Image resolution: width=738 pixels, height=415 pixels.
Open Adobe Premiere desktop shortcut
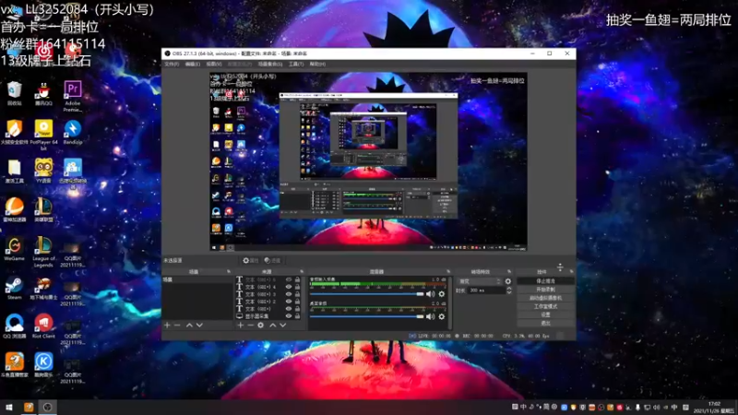[x=73, y=96]
